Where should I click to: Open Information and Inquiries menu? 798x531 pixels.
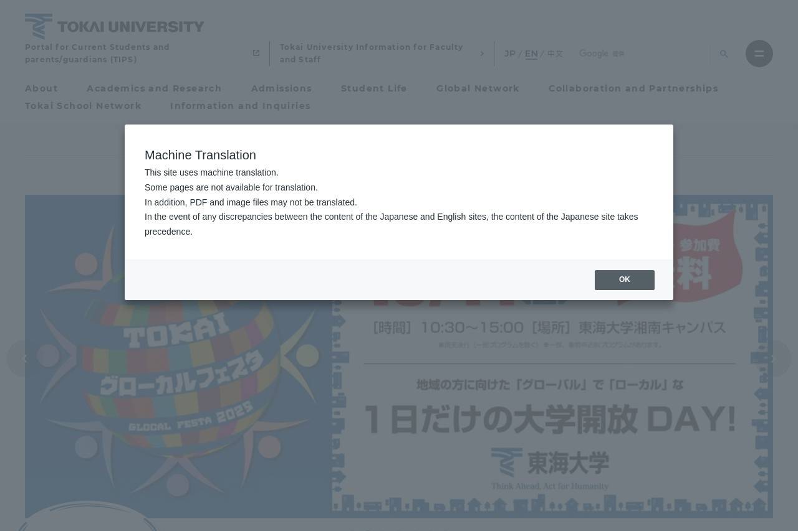(240, 106)
